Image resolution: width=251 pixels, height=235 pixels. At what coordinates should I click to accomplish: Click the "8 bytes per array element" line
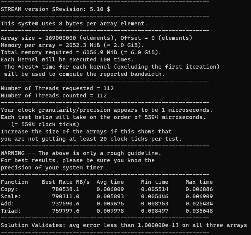click(x=74, y=23)
